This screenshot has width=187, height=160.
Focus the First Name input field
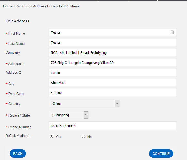coord(113,32)
